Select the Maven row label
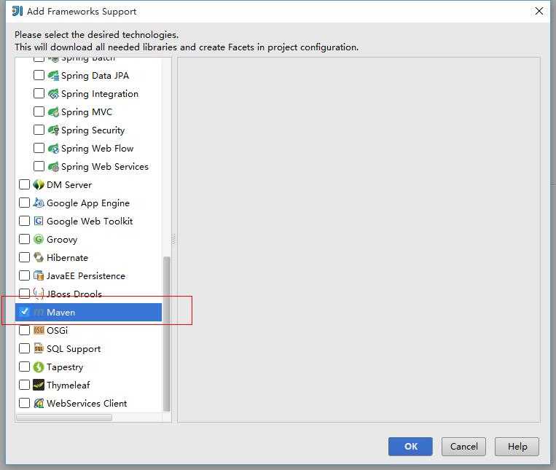 click(61, 313)
